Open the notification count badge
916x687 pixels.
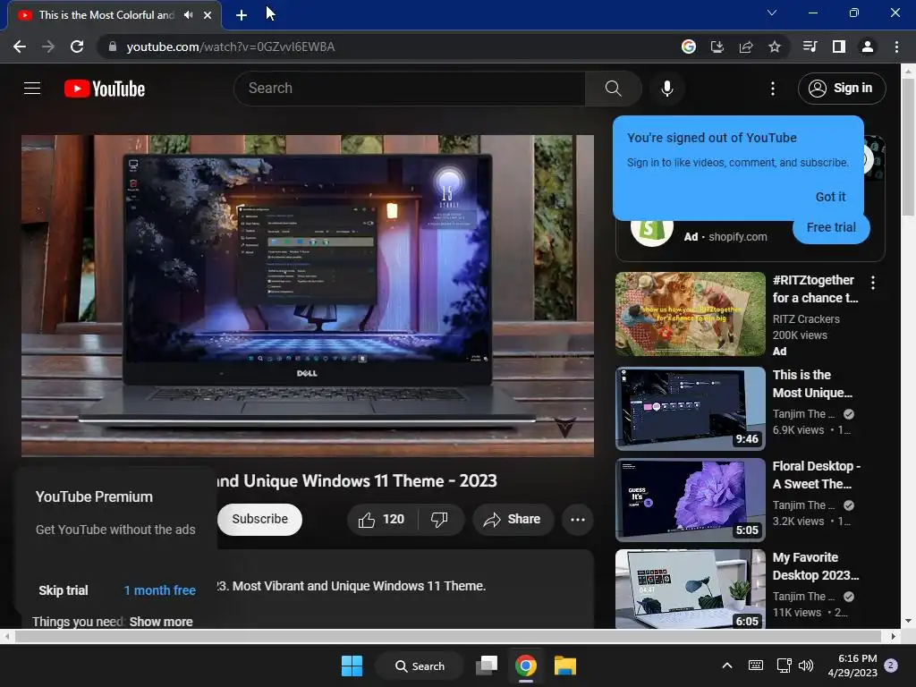[891, 665]
